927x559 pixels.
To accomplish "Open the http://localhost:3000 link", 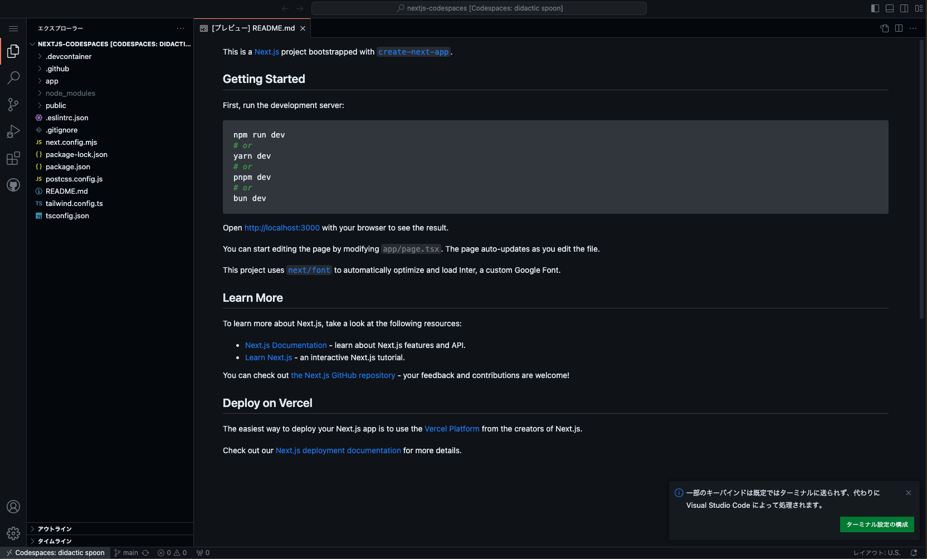I will (x=282, y=228).
